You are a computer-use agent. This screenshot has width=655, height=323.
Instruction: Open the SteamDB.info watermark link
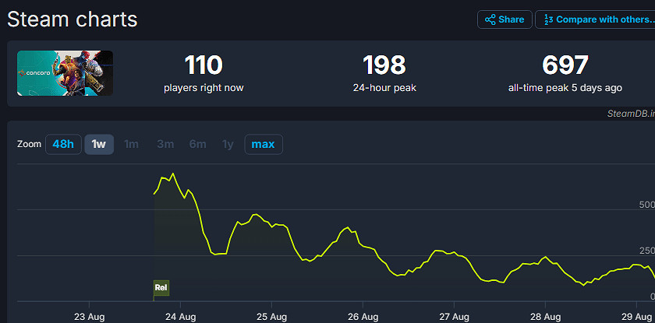pos(630,113)
